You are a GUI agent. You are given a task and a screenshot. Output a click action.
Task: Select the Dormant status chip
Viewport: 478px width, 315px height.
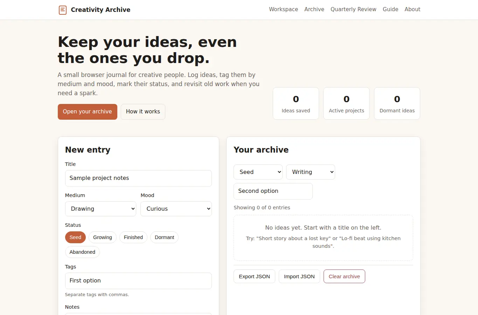(x=165, y=237)
